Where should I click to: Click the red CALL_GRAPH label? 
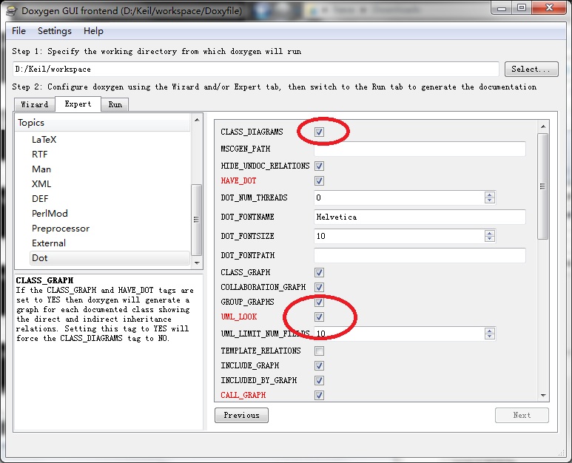243,395
